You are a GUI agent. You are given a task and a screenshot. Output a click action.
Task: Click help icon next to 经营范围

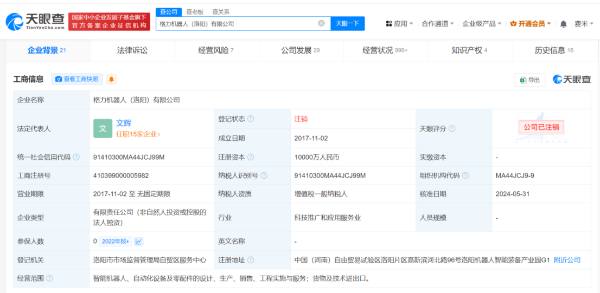point(49,278)
